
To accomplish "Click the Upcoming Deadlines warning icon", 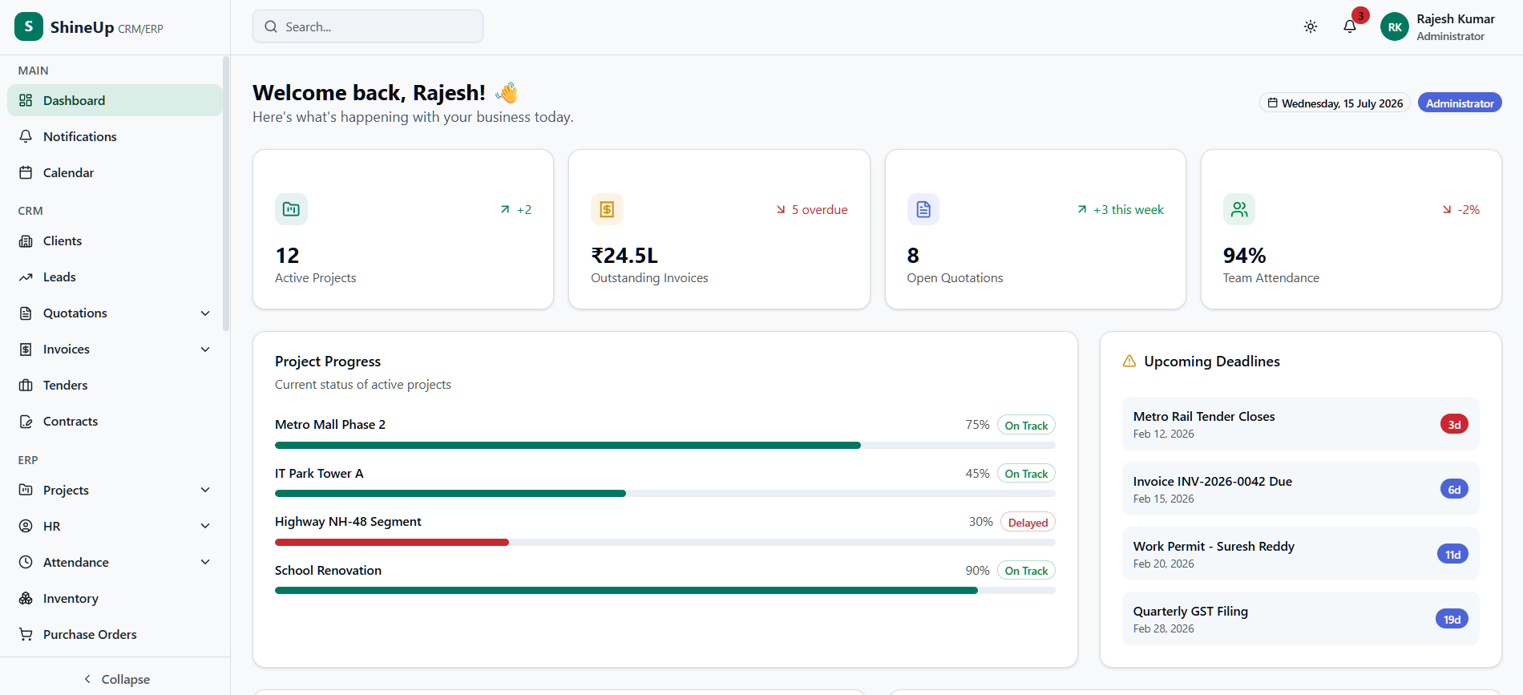I will (x=1129, y=362).
